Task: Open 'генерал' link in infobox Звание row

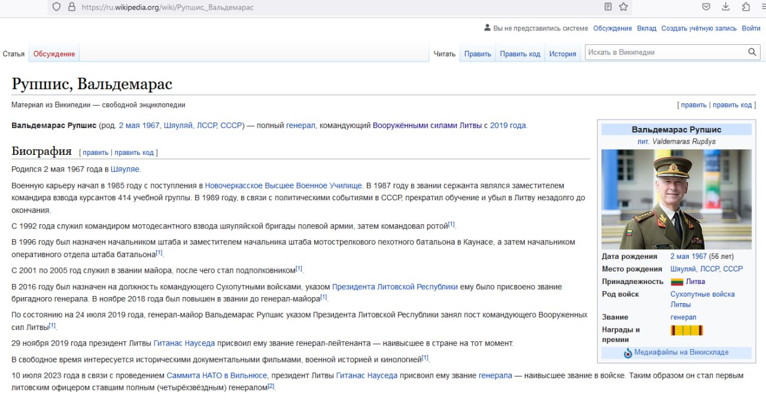Action: coord(683,317)
